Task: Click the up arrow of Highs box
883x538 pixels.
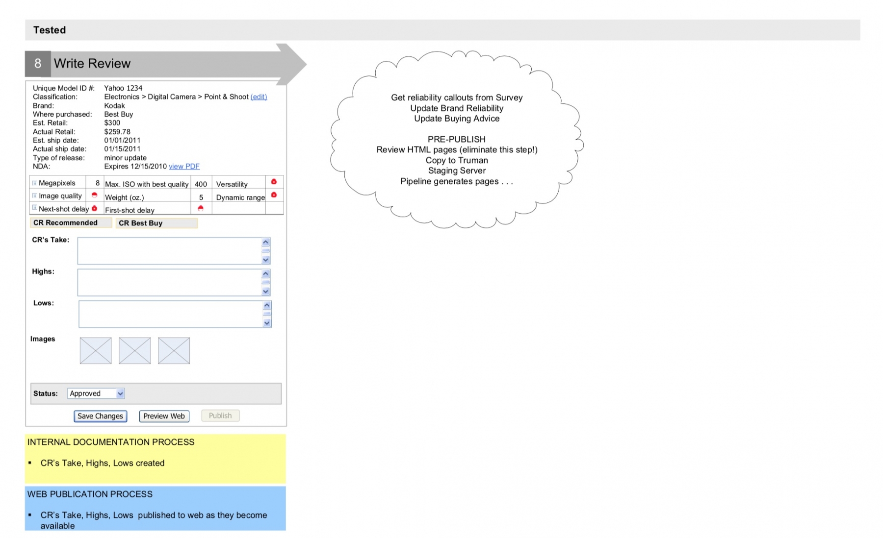Action: tap(265, 274)
